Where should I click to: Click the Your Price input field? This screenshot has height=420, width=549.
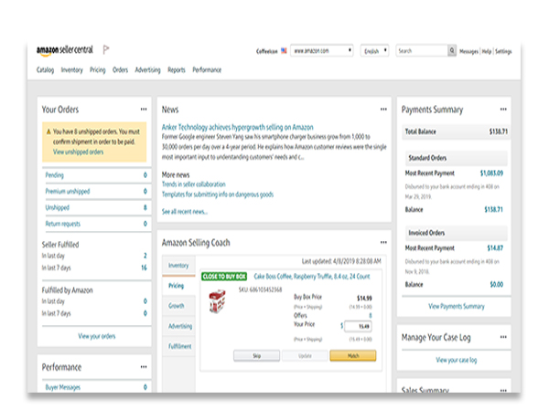pyautogui.click(x=358, y=326)
